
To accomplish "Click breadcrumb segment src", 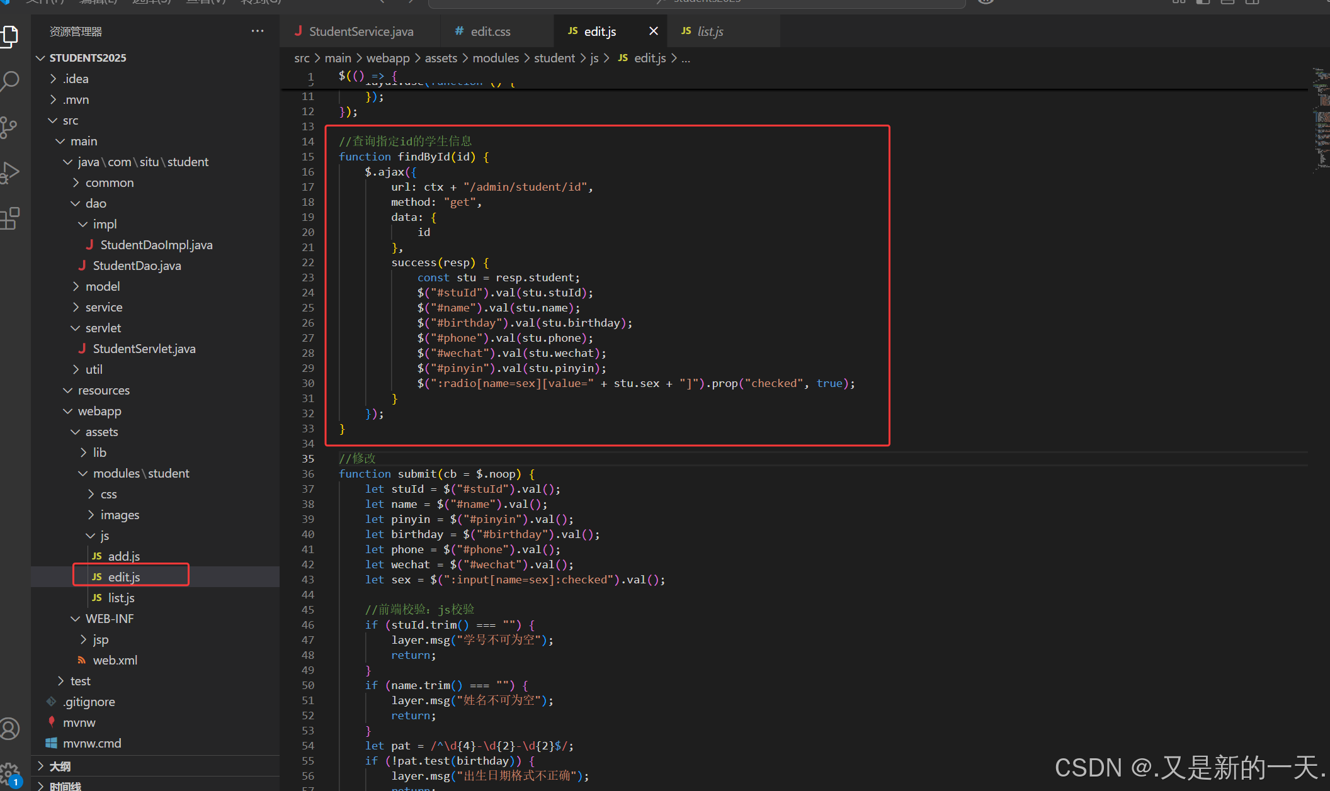I will pyautogui.click(x=302, y=58).
